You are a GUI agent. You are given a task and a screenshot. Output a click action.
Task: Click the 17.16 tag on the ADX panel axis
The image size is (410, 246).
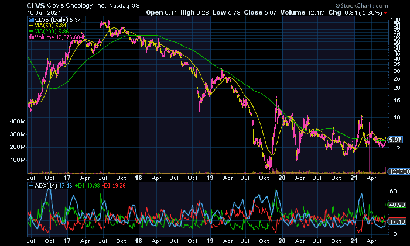397,222
